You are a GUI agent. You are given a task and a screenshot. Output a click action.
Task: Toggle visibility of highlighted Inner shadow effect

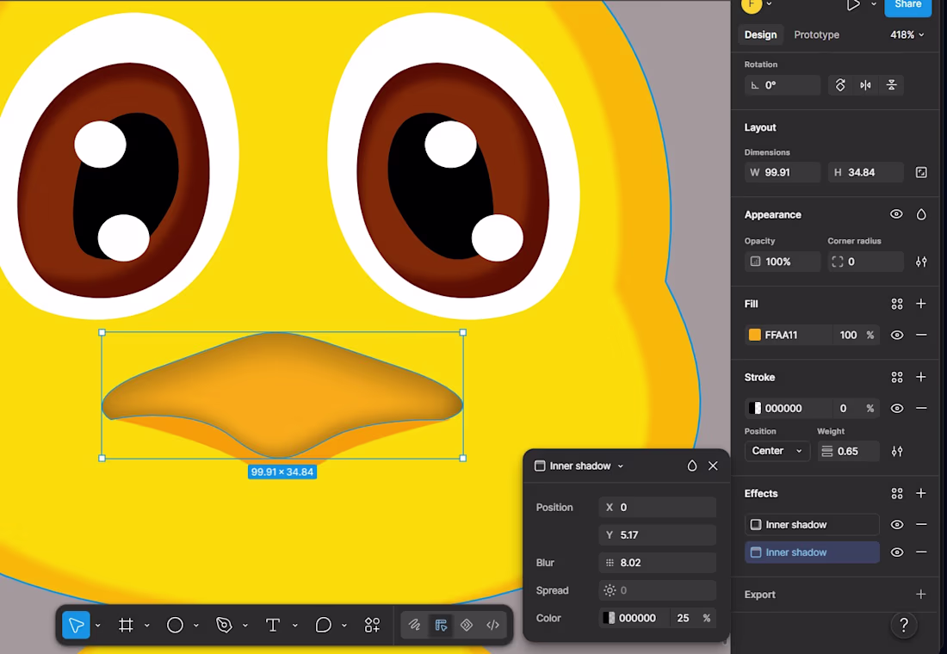point(897,552)
